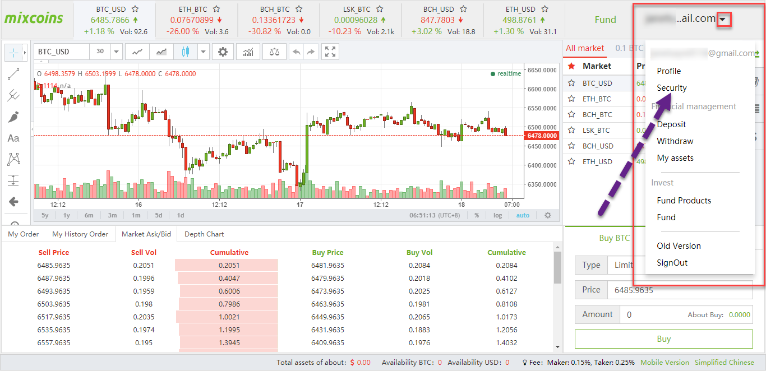Star BCH_USD row in the Market list
Image resolution: width=766 pixels, height=371 pixels.
click(x=571, y=146)
